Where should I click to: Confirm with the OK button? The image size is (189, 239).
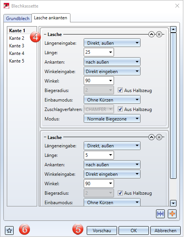[134, 230]
